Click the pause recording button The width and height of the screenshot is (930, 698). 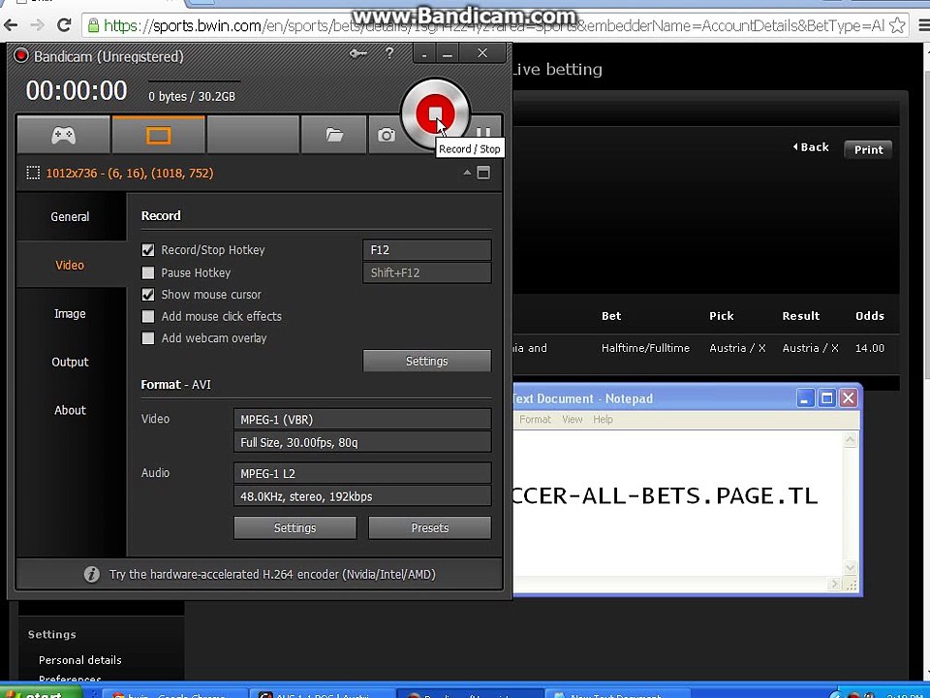pos(483,134)
